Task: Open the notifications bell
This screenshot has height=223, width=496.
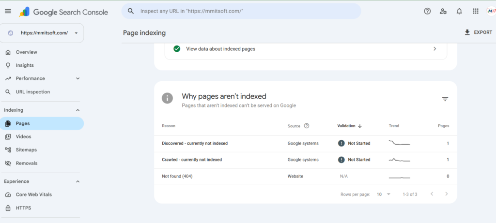Action: (x=459, y=11)
